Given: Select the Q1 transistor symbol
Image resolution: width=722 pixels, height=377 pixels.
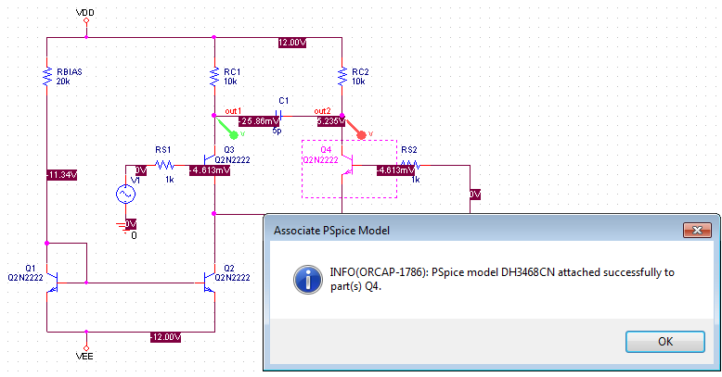Looking at the screenshot, I should pos(51,278).
